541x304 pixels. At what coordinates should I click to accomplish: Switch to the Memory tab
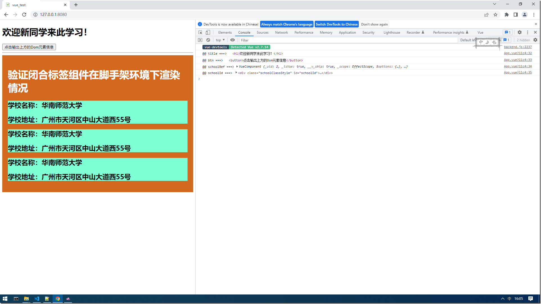[326, 33]
